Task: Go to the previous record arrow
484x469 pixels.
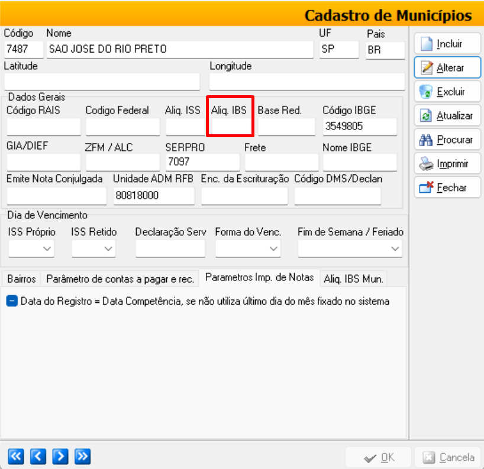Action: click(x=38, y=456)
